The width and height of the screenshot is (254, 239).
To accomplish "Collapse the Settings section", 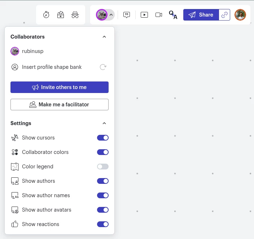I will point(104,123).
